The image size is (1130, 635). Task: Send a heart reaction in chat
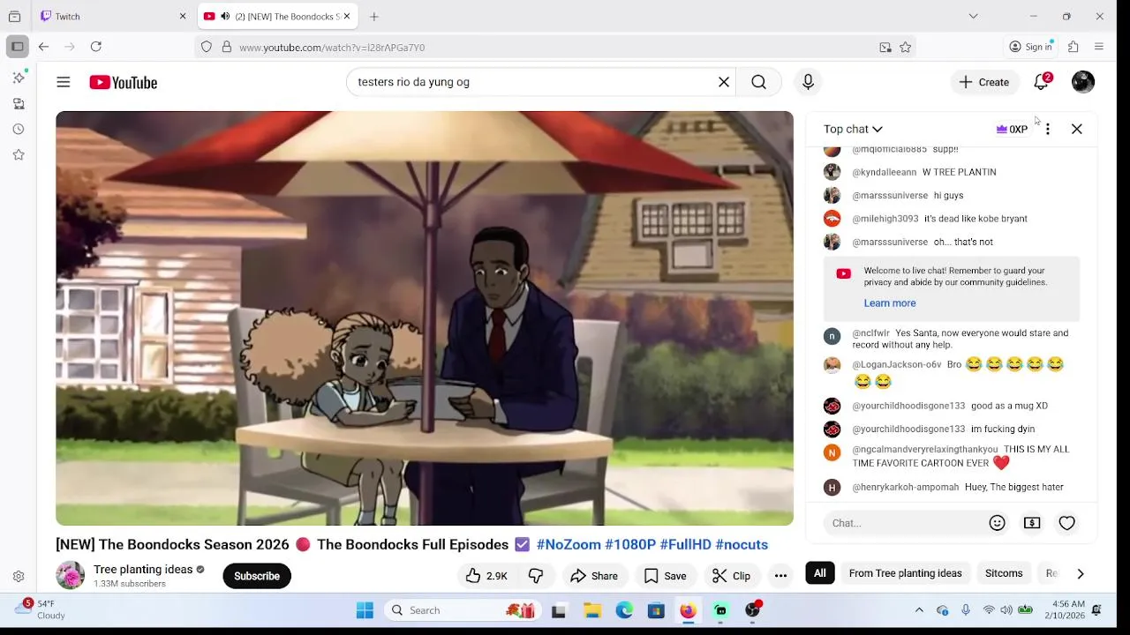1067,523
